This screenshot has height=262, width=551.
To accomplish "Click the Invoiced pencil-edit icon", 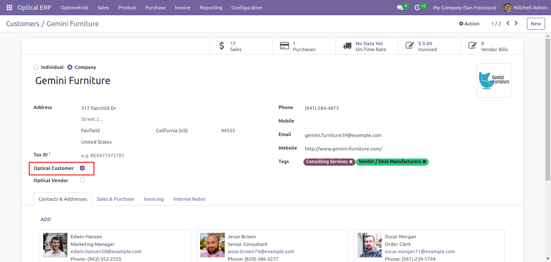I will tap(410, 46).
